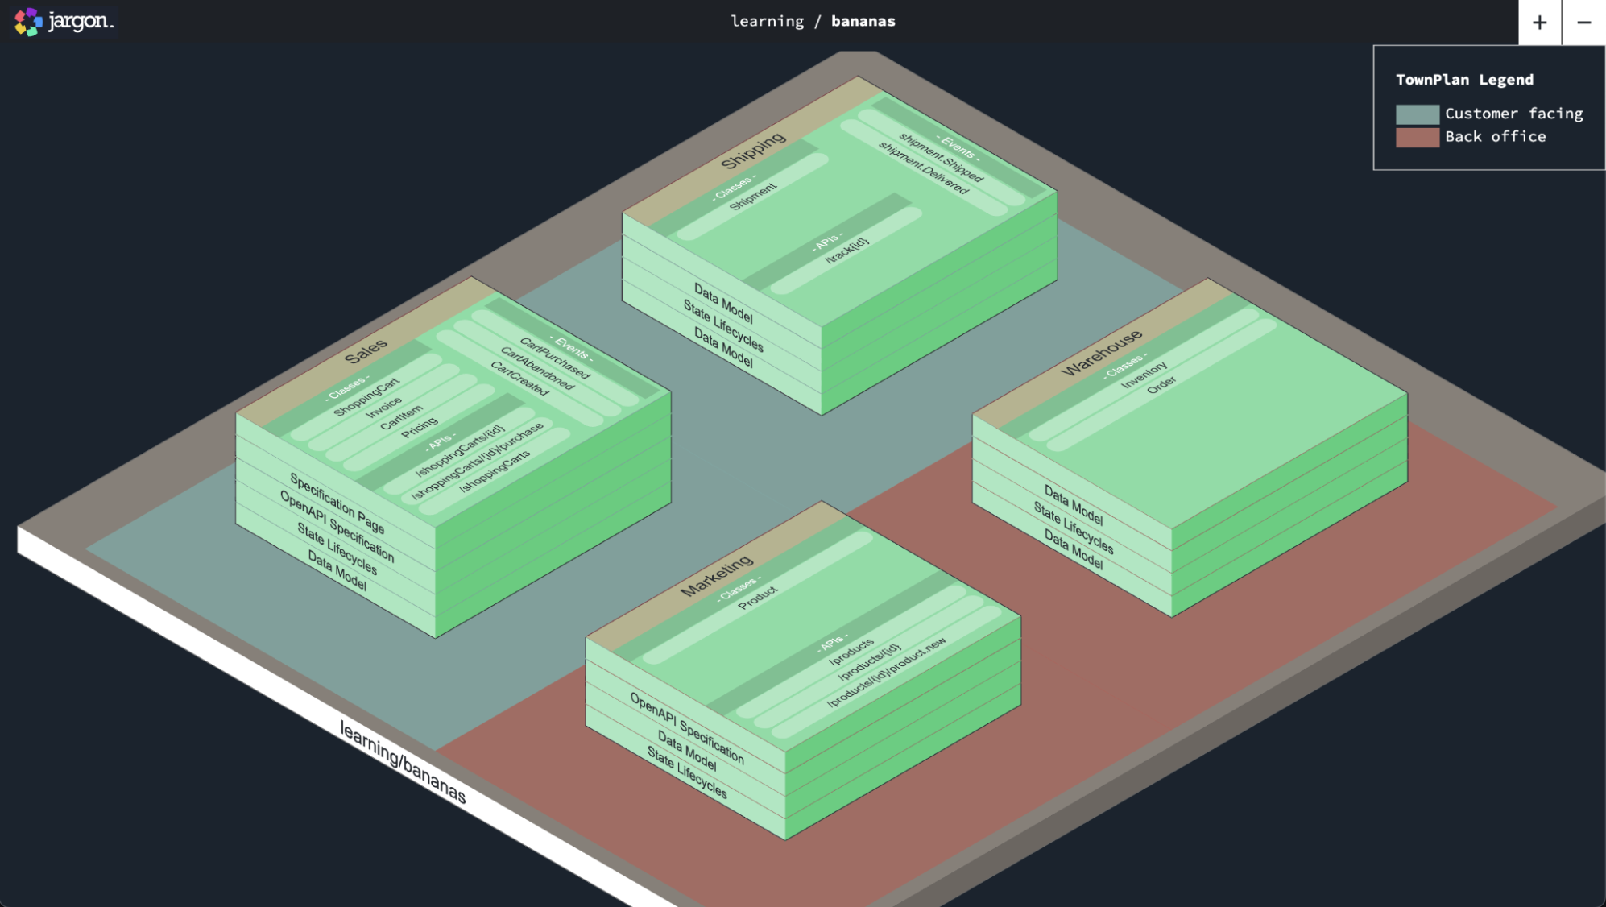Viewport: 1606px width, 907px height.
Task: Open the Product class in Marketing
Action: pyautogui.click(x=758, y=598)
